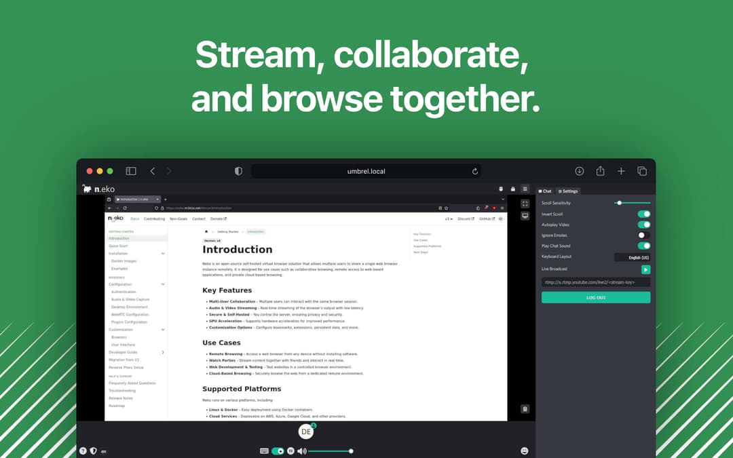
Task: Click the fullscreen icon beside the video
Action: tap(525, 204)
